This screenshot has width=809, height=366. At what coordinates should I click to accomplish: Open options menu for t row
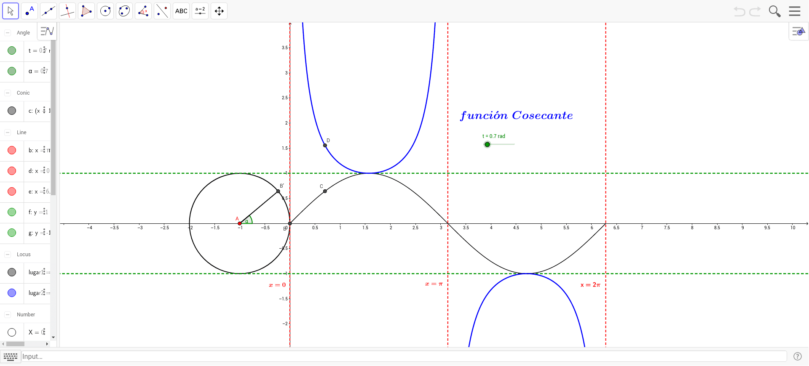(x=44, y=50)
